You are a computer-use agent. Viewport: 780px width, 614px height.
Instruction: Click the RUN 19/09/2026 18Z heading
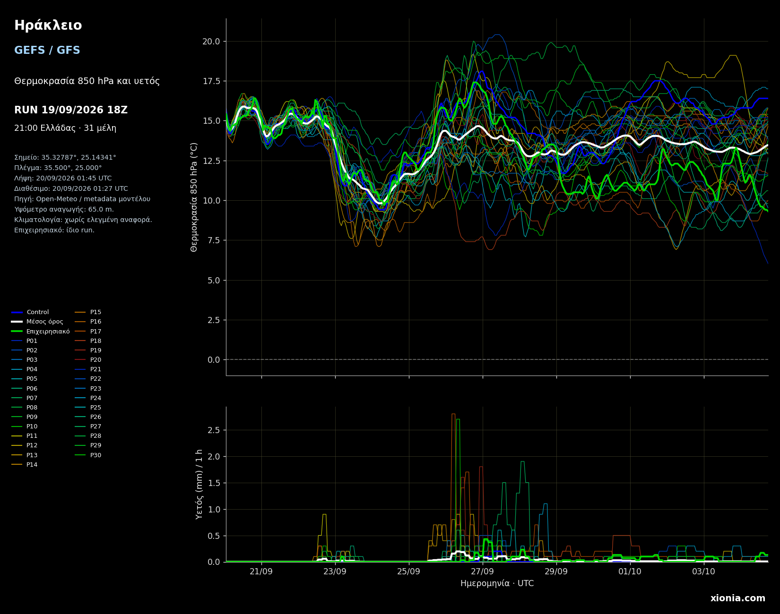(x=71, y=110)
